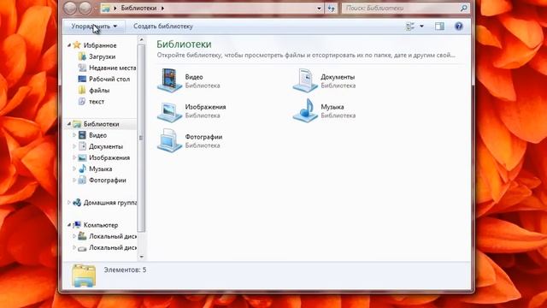Screen dimensions: 547x308
Task: Open Help via the question mark icon
Action: click(459, 27)
